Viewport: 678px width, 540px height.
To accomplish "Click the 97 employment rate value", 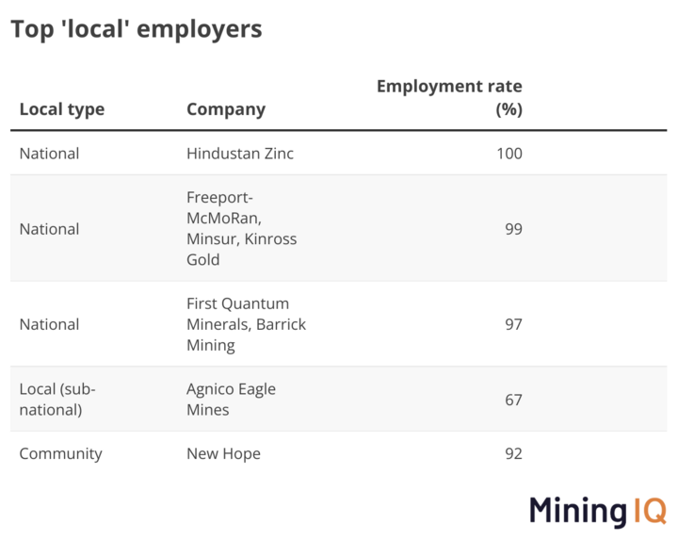I will [x=513, y=324].
